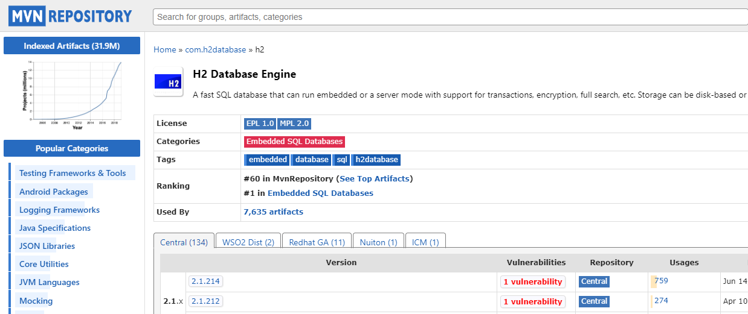Click the Used By row label
The image size is (748, 314).
pyautogui.click(x=173, y=212)
